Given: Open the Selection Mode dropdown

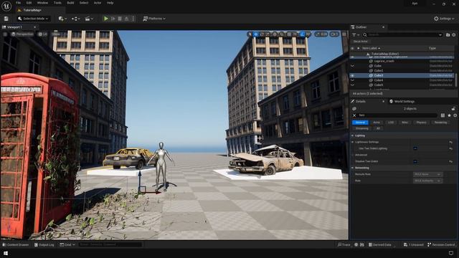Looking at the screenshot, I should pos(33,19).
